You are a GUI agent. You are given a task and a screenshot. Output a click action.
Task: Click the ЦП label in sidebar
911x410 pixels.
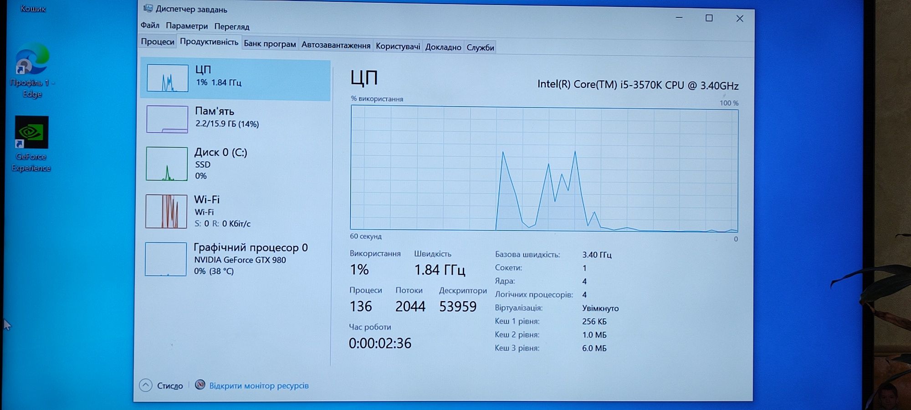(x=203, y=69)
